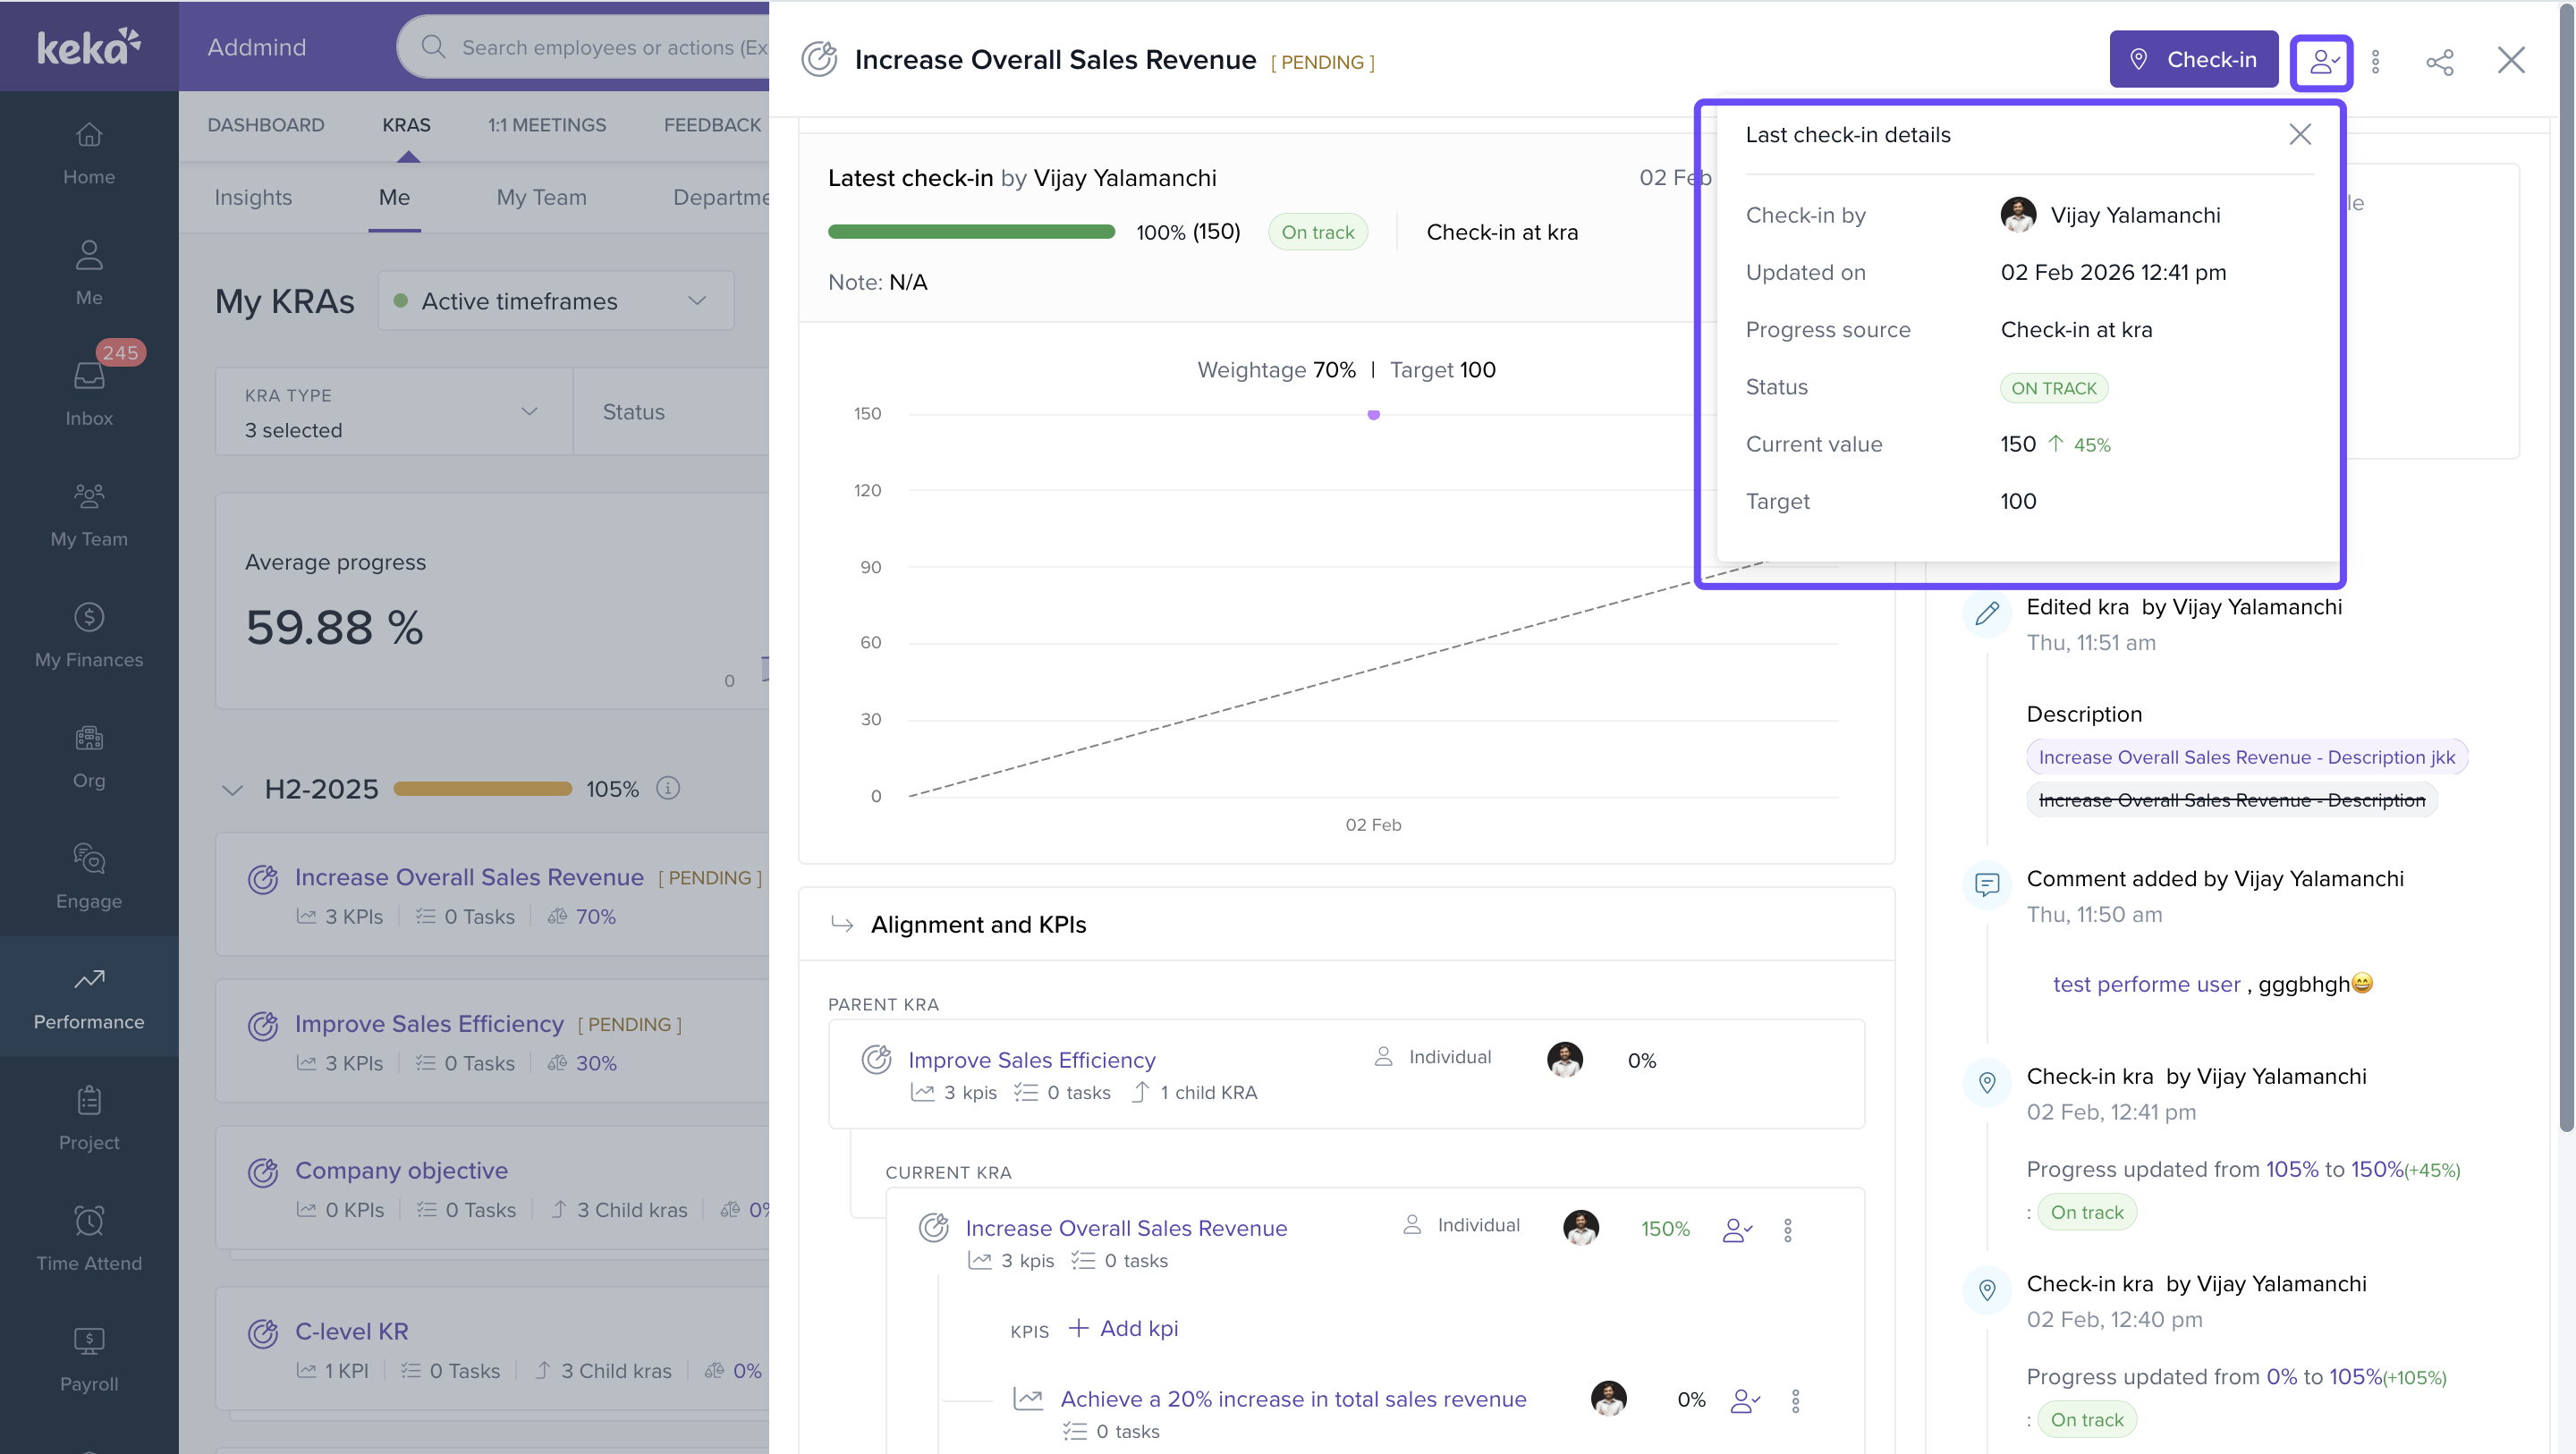The width and height of the screenshot is (2576, 1454).
Task: Switch to the 1:1 MEETINGS tab
Action: point(547,125)
